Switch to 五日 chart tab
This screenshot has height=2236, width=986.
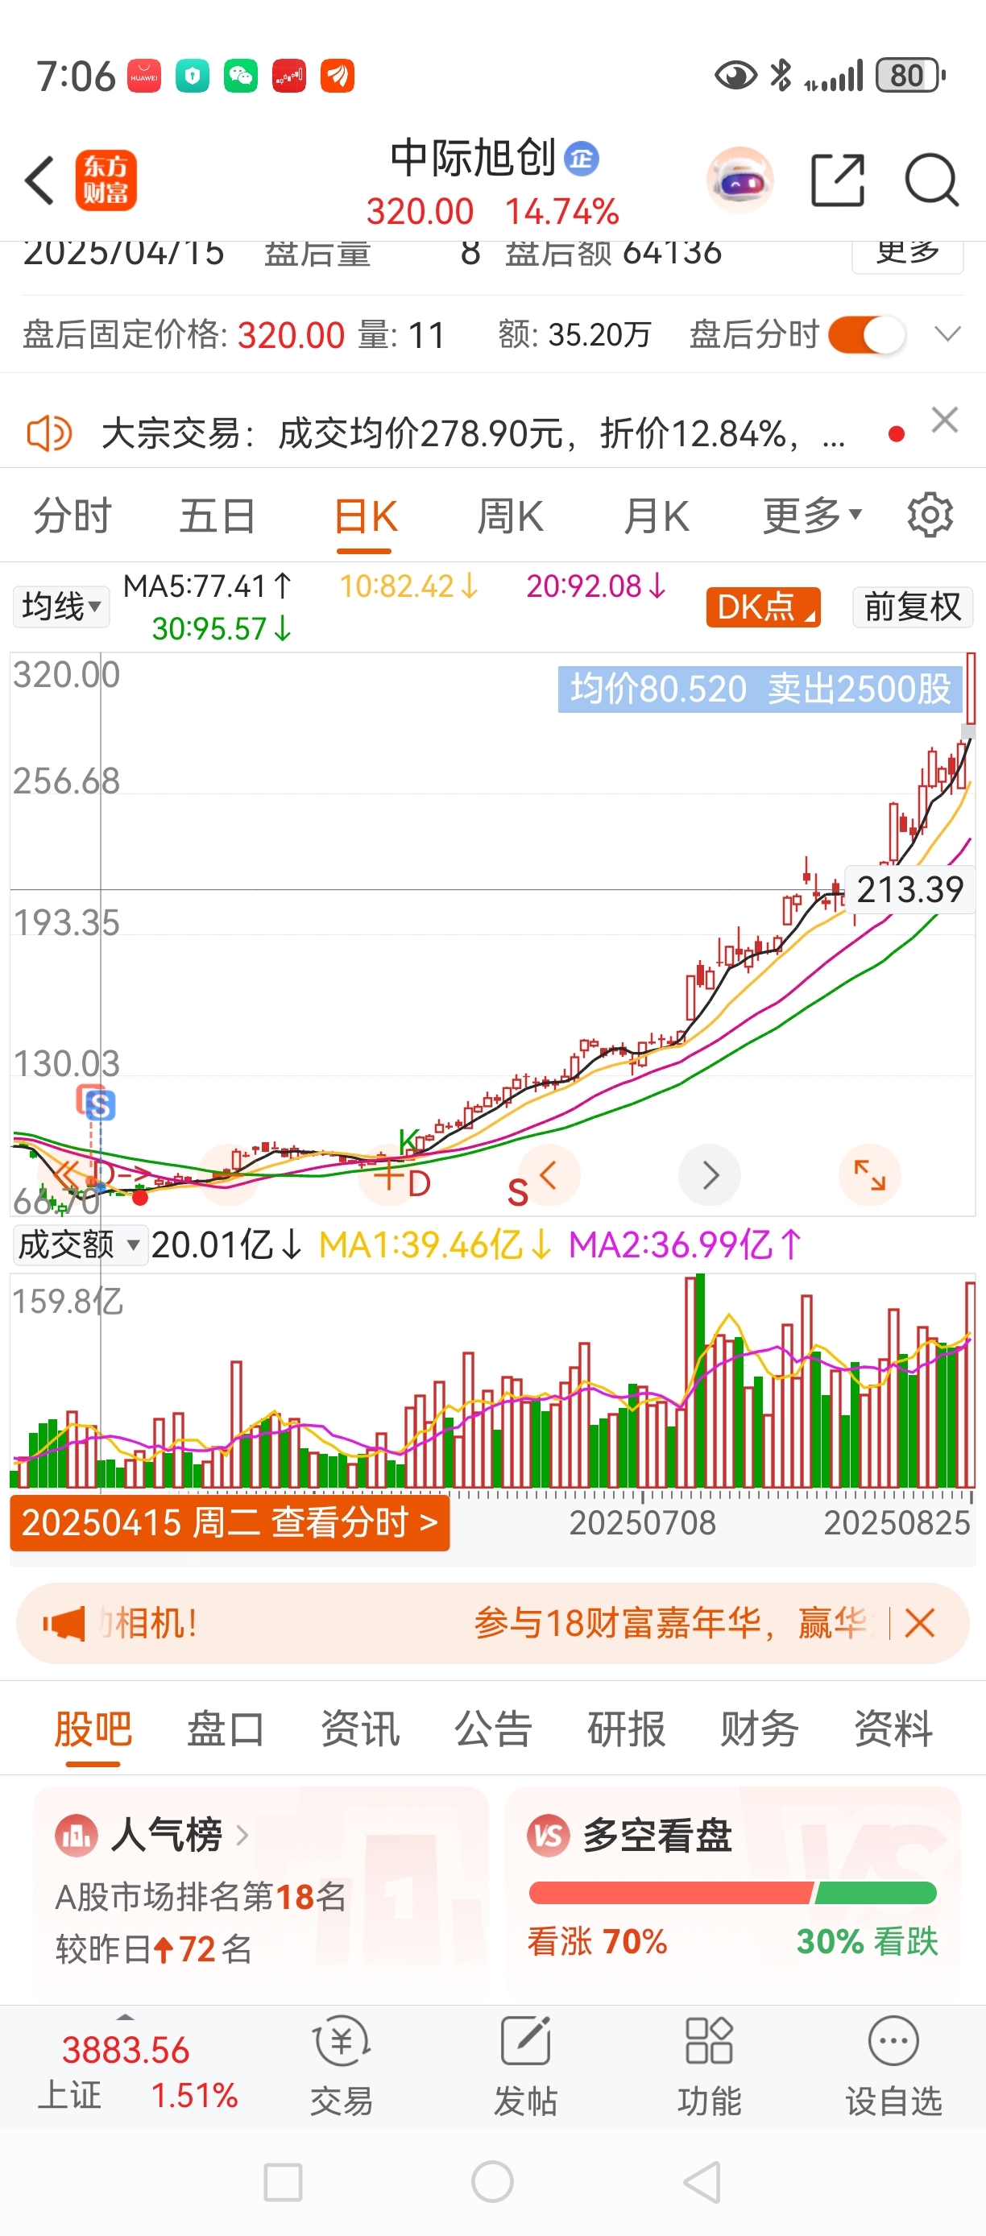pyautogui.click(x=217, y=516)
